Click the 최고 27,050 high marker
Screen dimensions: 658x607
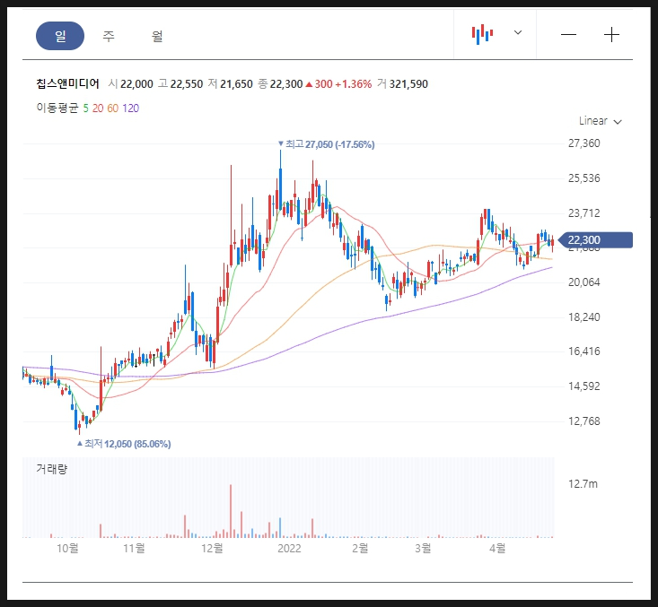pyautogui.click(x=327, y=144)
